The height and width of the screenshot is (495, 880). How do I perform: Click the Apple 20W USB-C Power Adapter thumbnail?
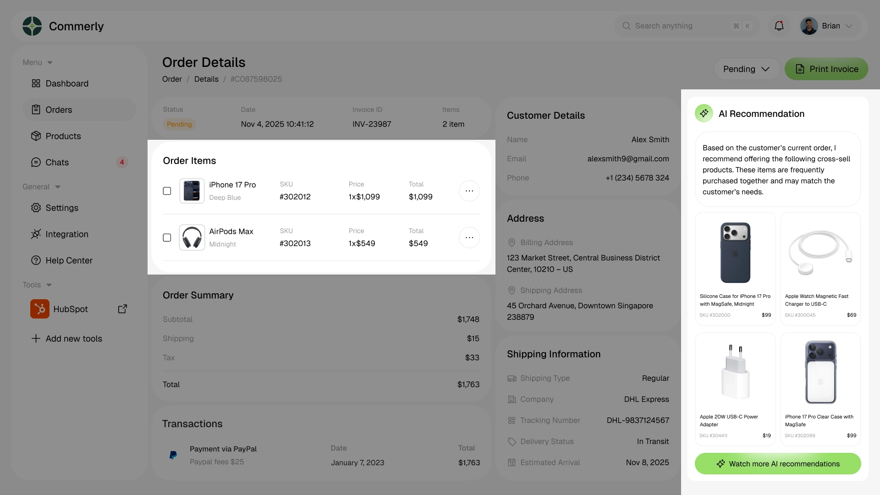coord(735,371)
